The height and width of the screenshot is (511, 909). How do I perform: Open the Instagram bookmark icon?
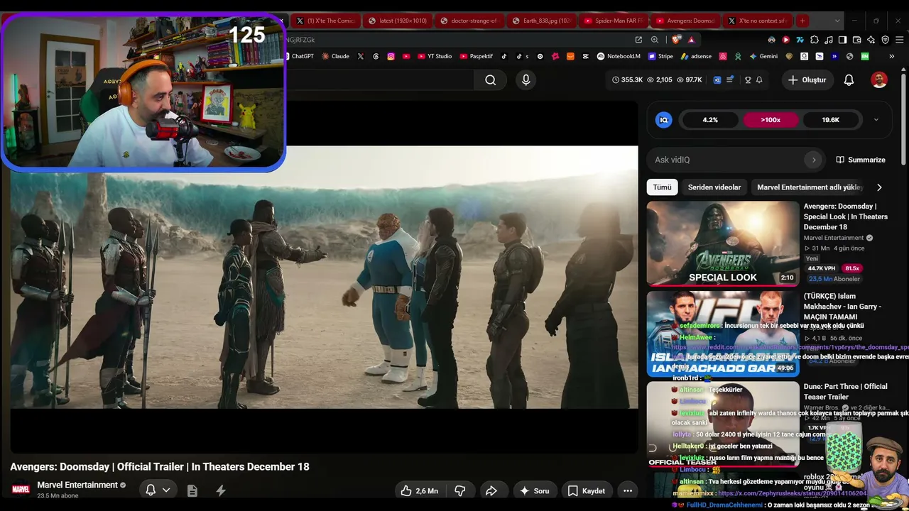391,56
